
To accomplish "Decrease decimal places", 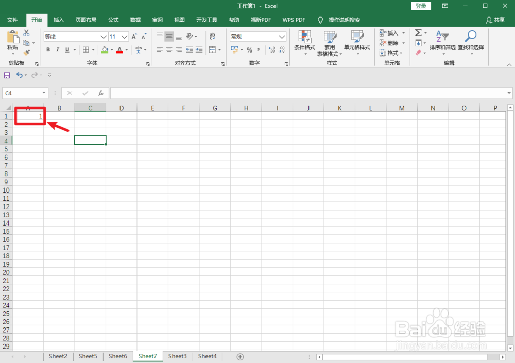I will [282, 49].
